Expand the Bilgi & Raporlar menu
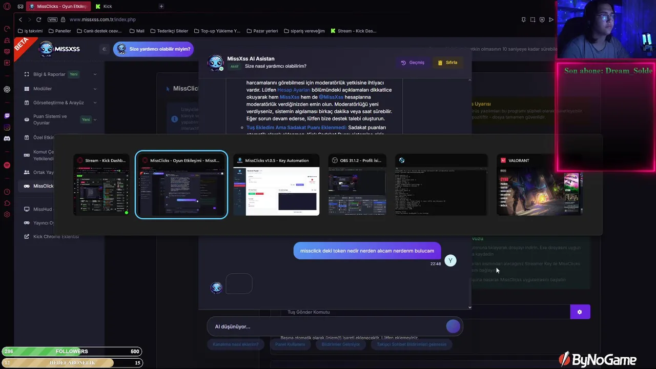The height and width of the screenshot is (369, 656). (60, 74)
